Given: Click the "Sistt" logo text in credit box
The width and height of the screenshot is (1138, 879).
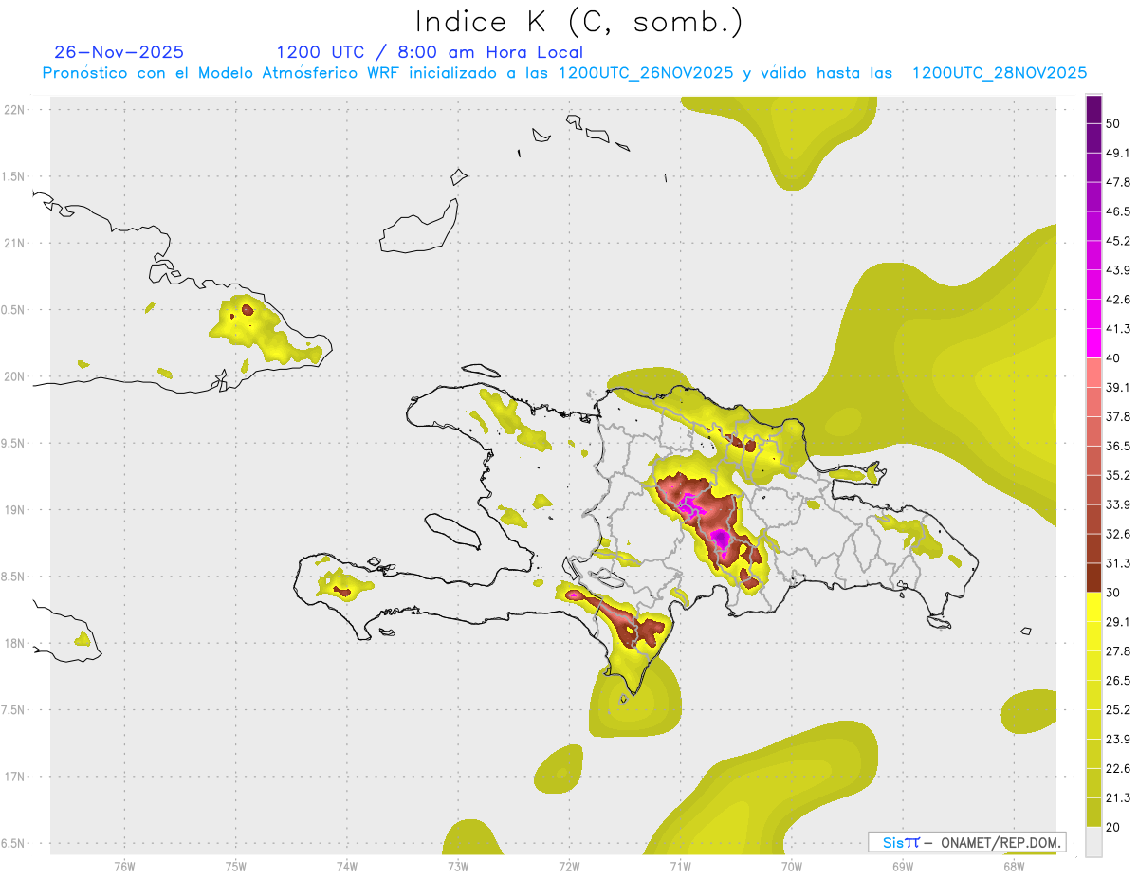Looking at the screenshot, I should (901, 842).
